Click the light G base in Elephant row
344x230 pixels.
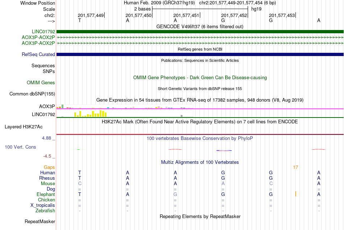click(x=175, y=194)
